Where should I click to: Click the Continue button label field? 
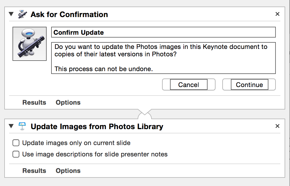pyautogui.click(x=249, y=84)
